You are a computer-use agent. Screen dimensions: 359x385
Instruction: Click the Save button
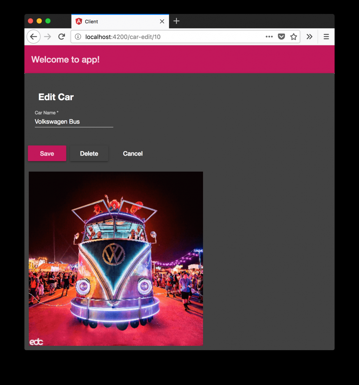coord(47,153)
